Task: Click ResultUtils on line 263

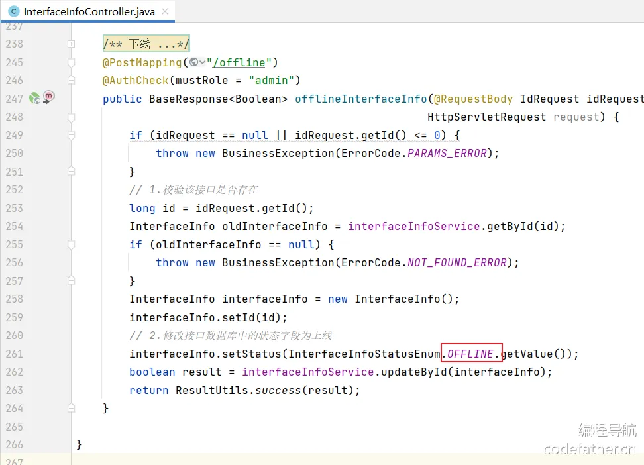Action: [212, 390]
